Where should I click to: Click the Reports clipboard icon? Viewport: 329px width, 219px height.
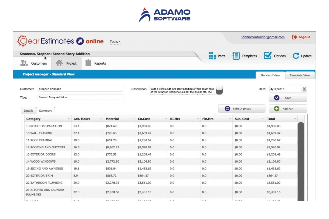pos(88,63)
